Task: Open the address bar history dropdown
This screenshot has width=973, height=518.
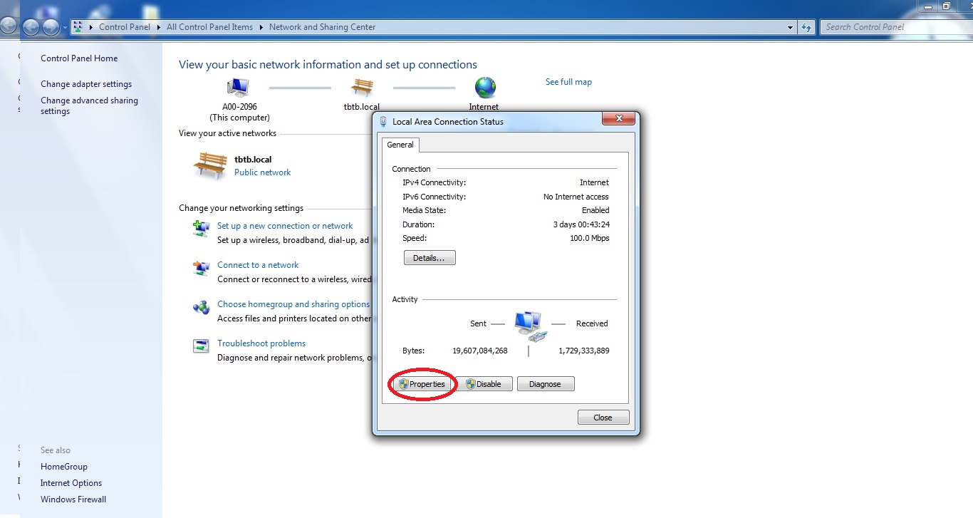Action: coord(791,28)
